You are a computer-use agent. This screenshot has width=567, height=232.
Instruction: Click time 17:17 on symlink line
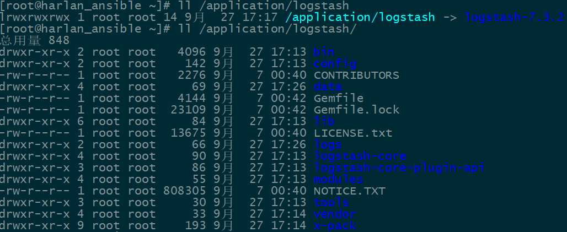click(260, 17)
